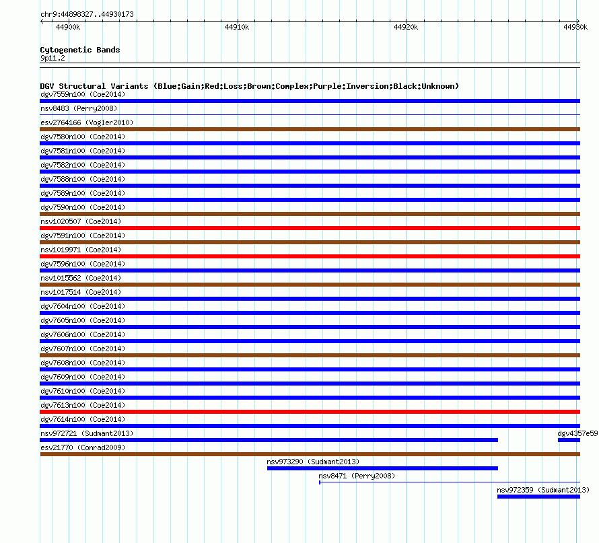Open nsv973290 (Sudmant2013) label

click(313, 462)
